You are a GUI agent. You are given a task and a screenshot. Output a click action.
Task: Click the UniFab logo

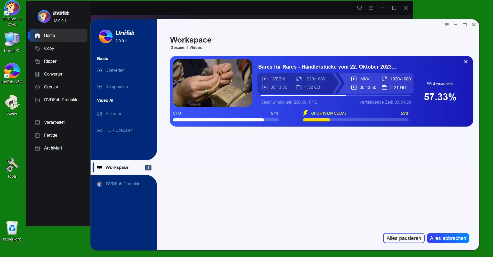coord(106,36)
